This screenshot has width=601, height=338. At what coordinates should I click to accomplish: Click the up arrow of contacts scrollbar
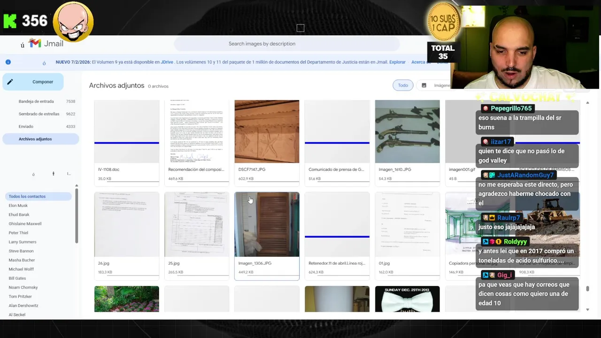pyautogui.click(x=77, y=185)
